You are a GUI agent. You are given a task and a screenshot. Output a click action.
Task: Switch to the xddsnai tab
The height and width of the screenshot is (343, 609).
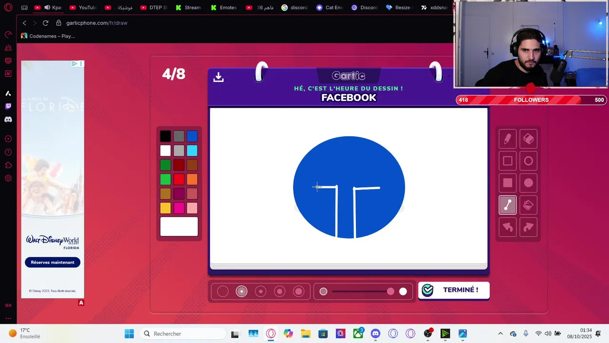[x=434, y=8]
